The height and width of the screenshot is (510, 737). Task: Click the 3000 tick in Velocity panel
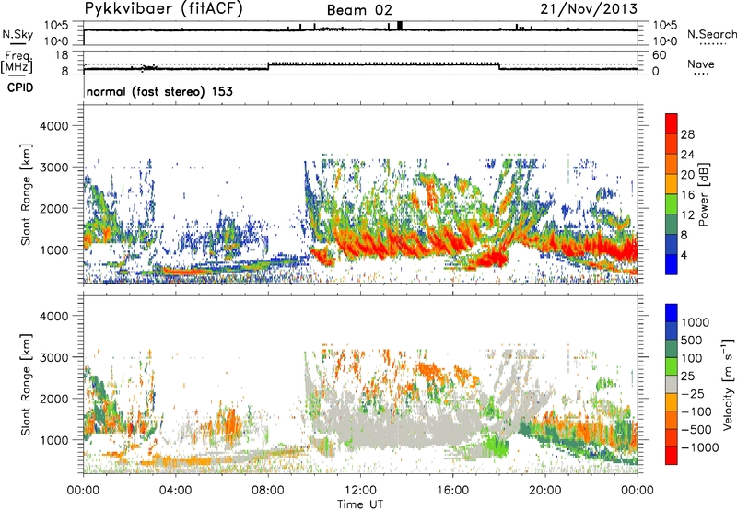click(x=53, y=357)
